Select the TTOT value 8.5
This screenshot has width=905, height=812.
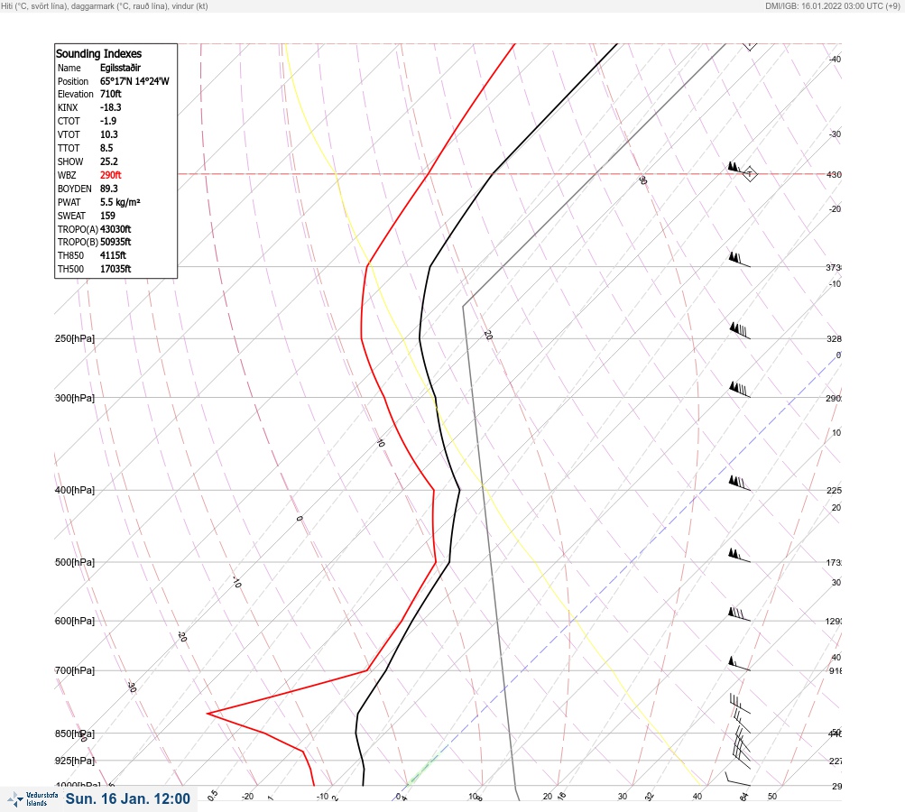106,148
